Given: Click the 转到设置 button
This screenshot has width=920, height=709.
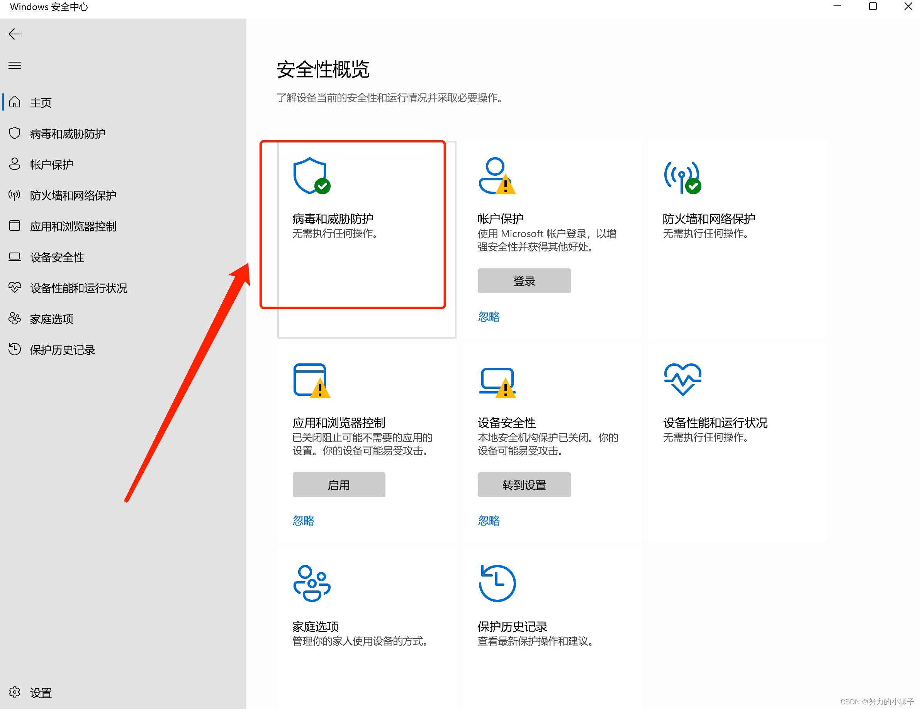Looking at the screenshot, I should click(x=524, y=485).
